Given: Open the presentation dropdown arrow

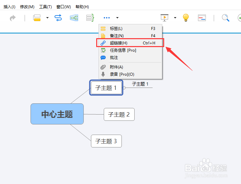Looking at the screenshot, I should [x=175, y=18].
